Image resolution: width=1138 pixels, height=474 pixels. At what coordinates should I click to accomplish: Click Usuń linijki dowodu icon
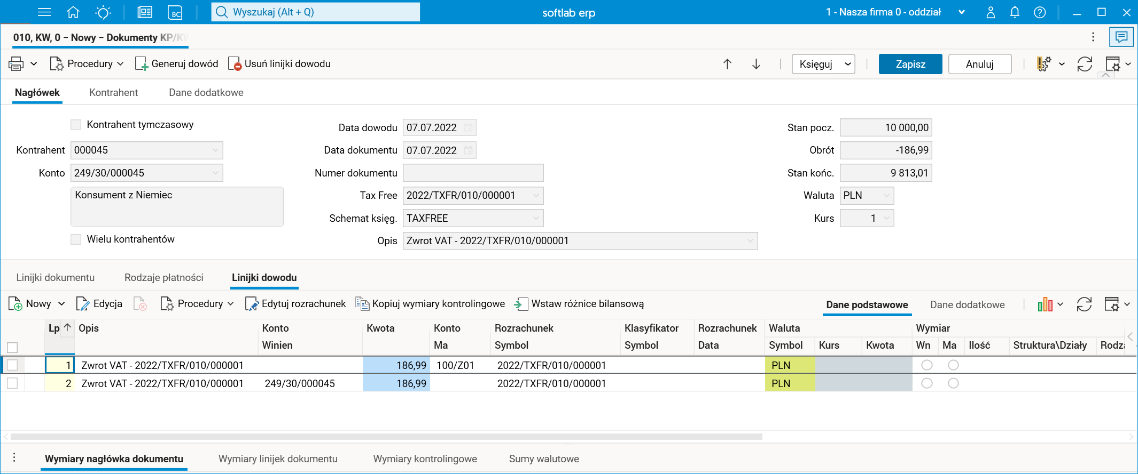click(235, 64)
